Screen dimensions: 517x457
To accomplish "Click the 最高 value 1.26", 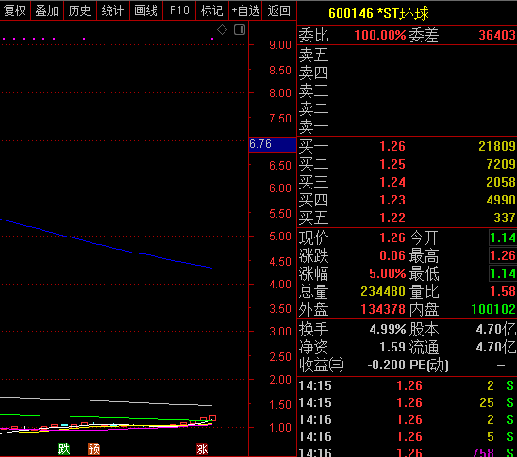I will coord(503,255).
